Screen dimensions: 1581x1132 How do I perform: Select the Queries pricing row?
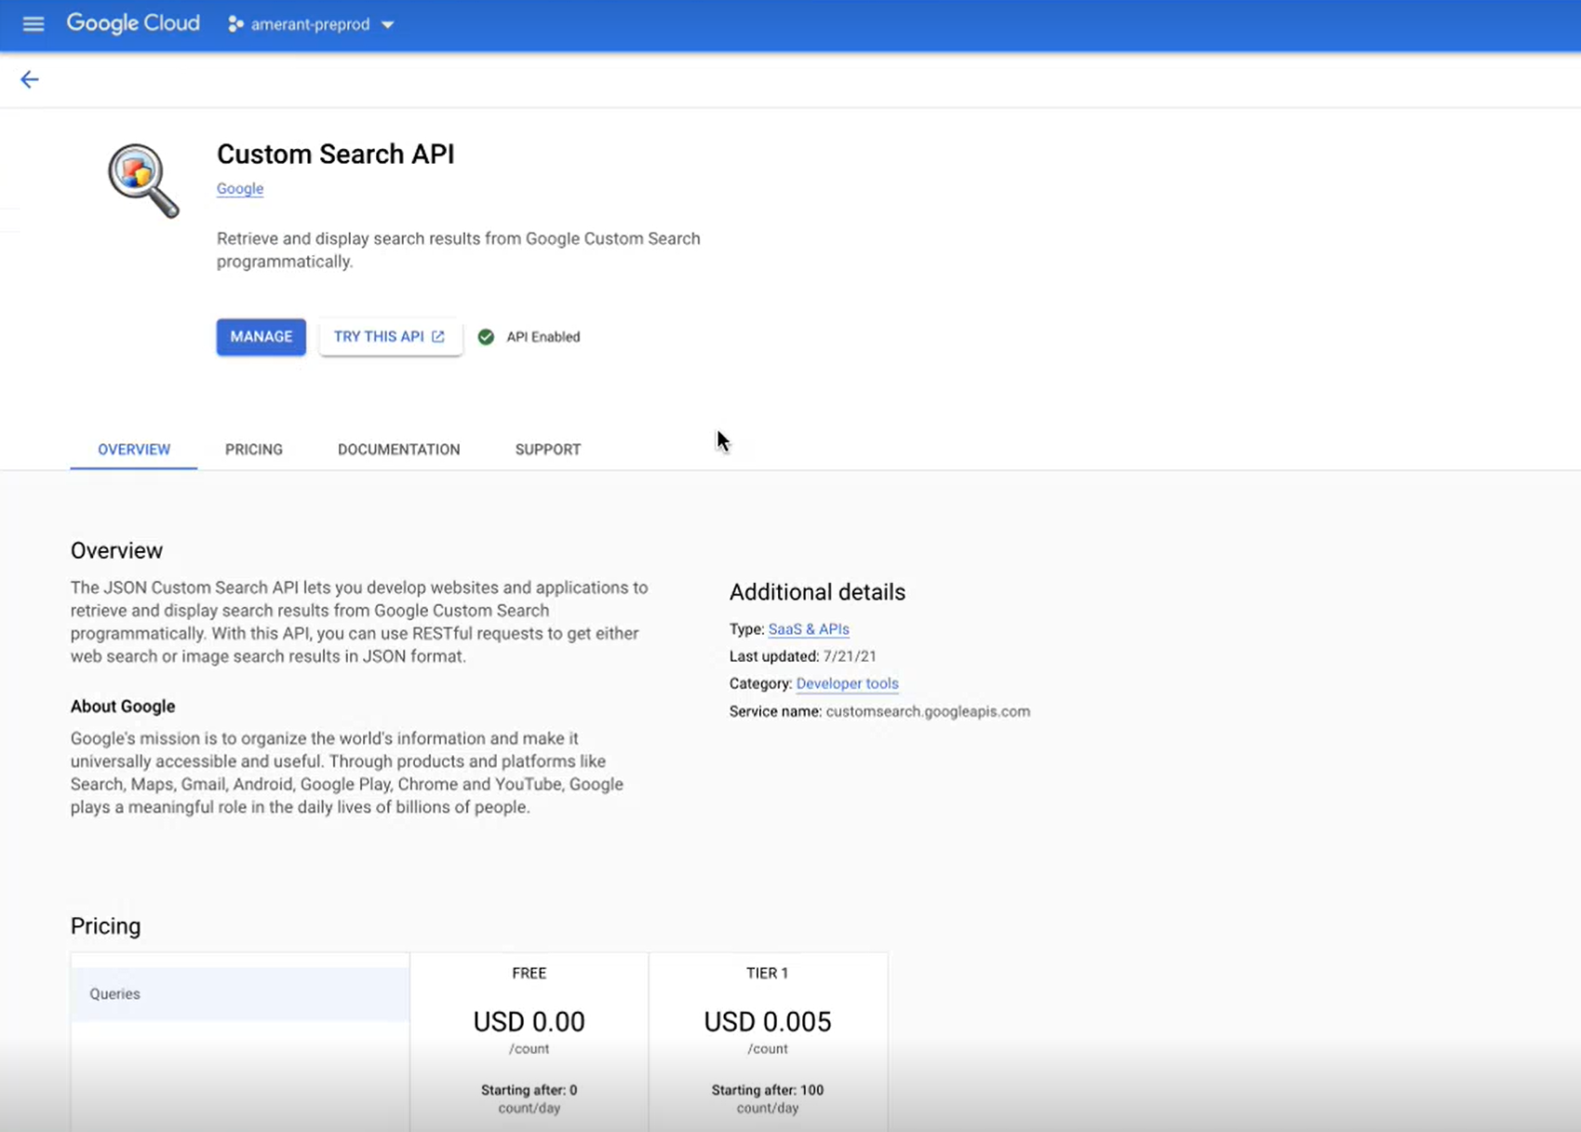(240, 994)
